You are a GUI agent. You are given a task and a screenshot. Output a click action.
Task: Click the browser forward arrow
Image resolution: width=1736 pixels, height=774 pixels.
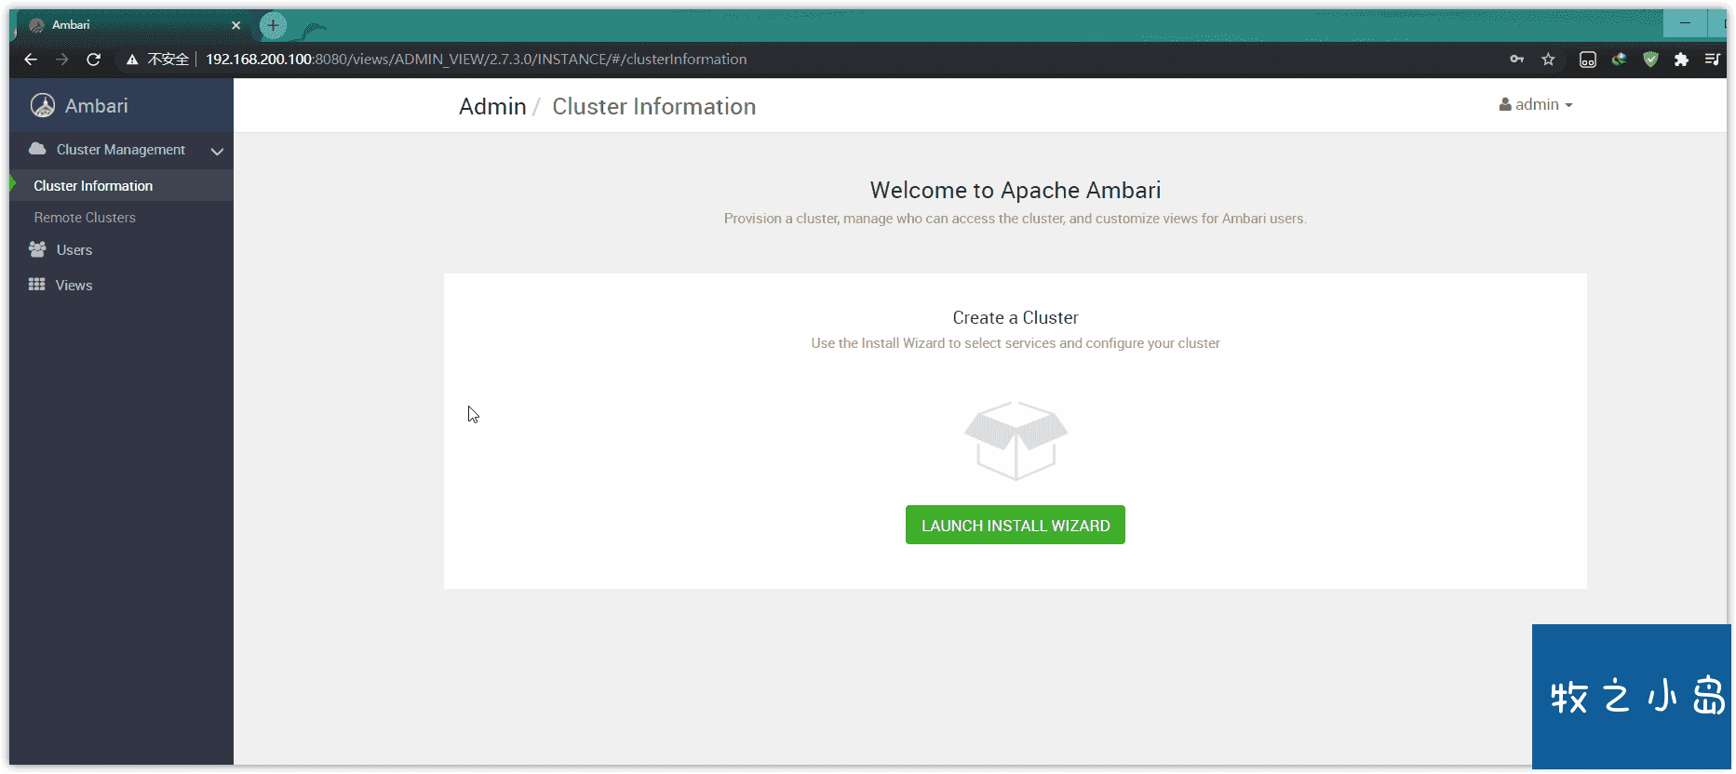coord(62,60)
